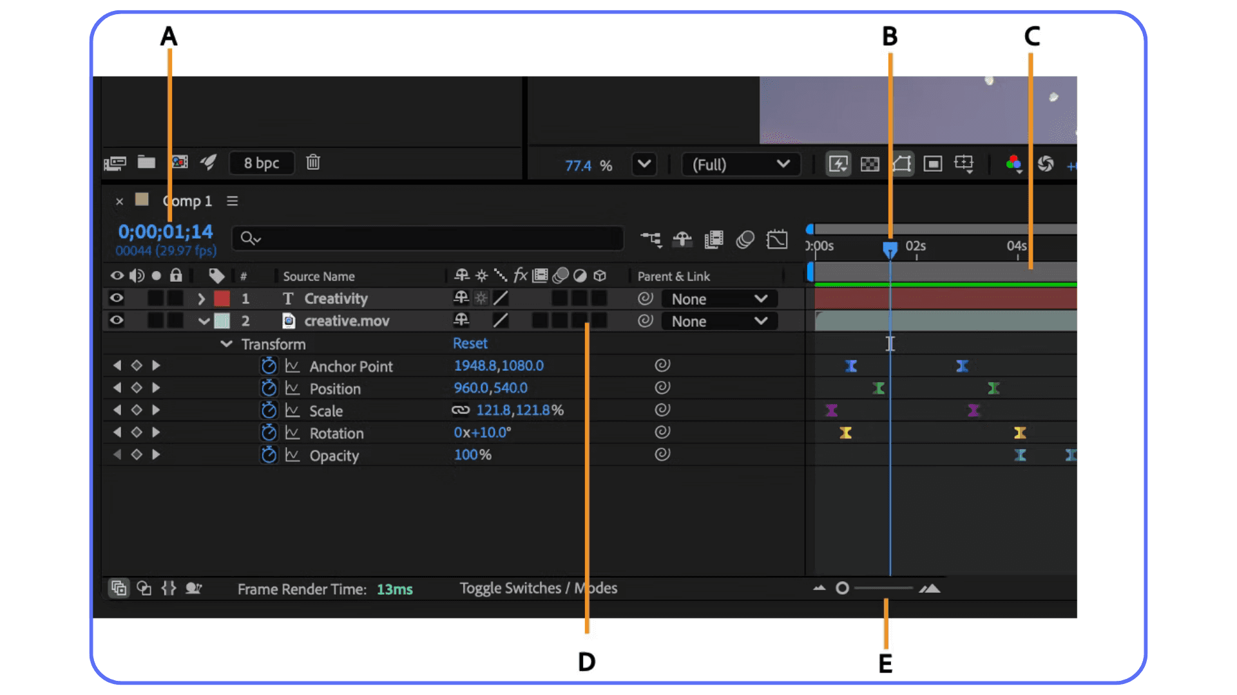Click the Toggle Switches / Modes button
Viewport: 1237px width, 695px height.
click(539, 588)
